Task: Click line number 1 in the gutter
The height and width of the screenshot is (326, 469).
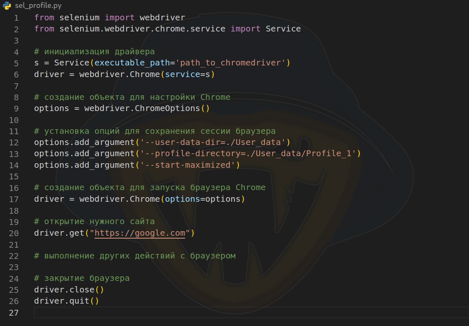Action: click(16, 18)
